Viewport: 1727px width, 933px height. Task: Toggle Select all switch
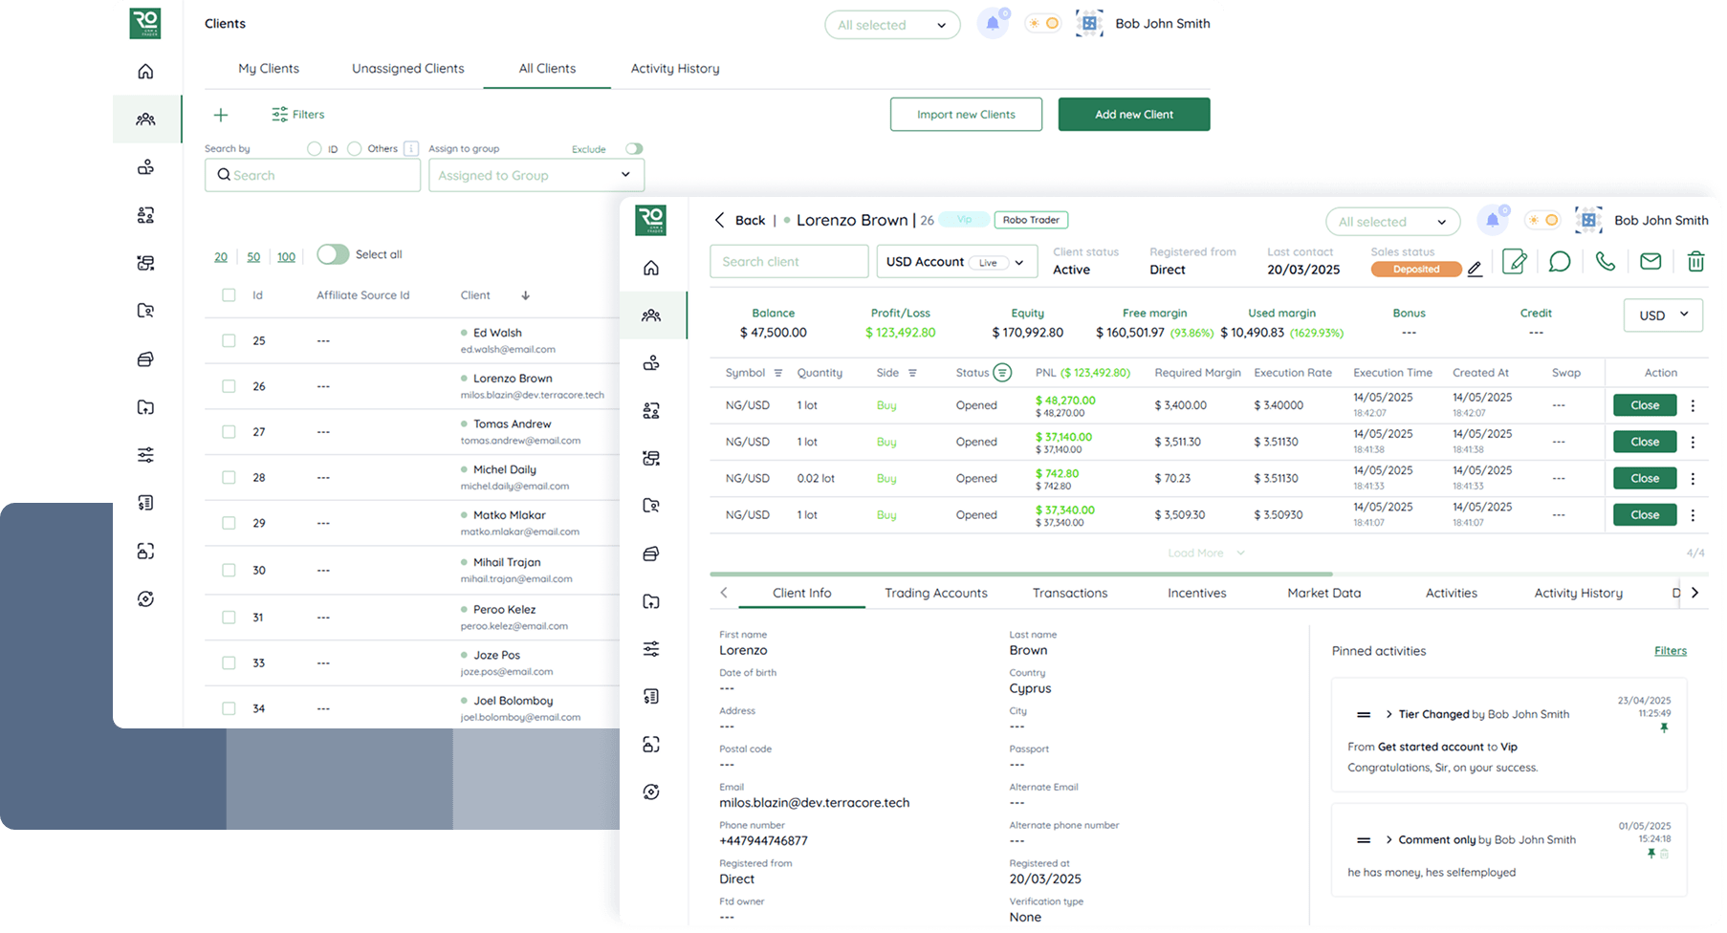pyautogui.click(x=333, y=254)
